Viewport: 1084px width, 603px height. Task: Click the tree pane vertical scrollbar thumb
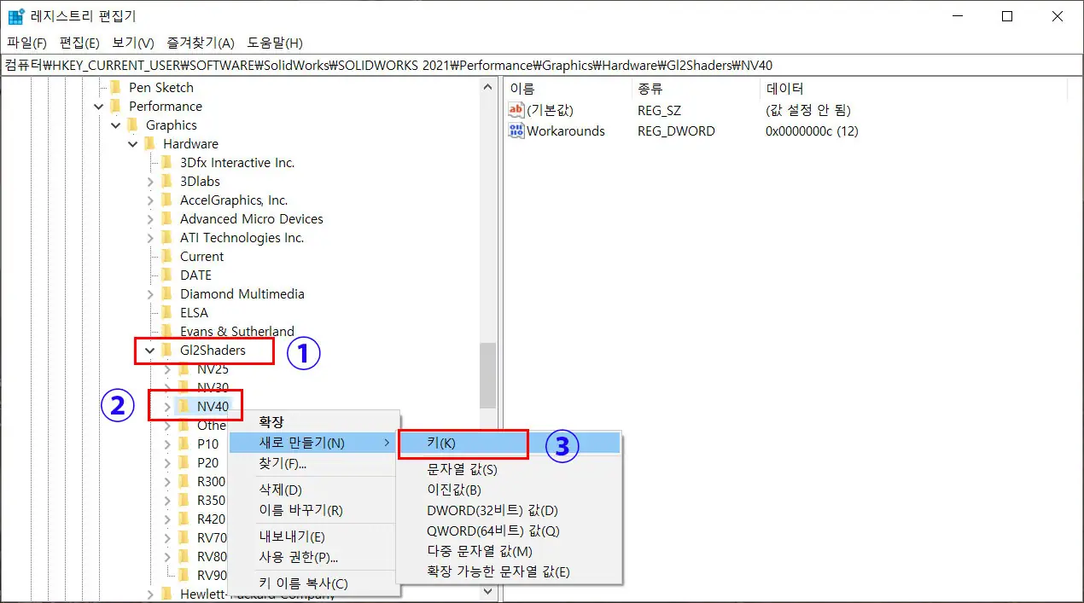[x=488, y=375]
